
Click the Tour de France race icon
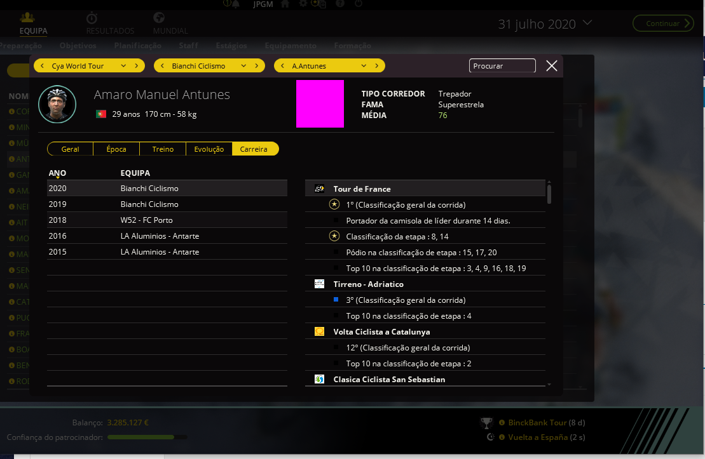(x=319, y=189)
